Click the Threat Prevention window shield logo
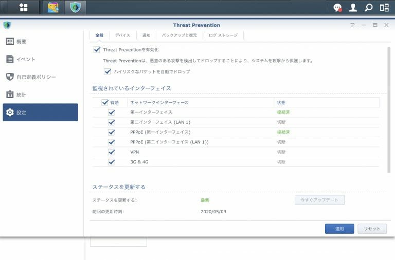This screenshot has width=395, height=260. tap(7, 25)
